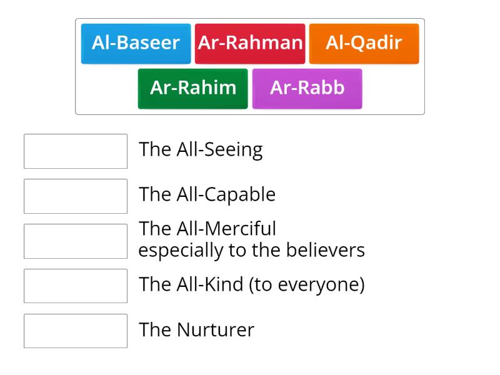Click the answer box beside The Nurturer
This screenshot has height=375, width=500.
pos(75,331)
